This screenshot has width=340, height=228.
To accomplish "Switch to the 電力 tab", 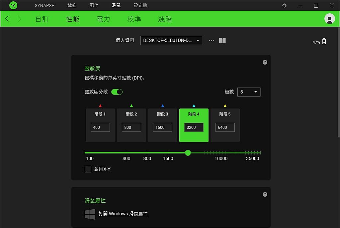I will (x=103, y=19).
